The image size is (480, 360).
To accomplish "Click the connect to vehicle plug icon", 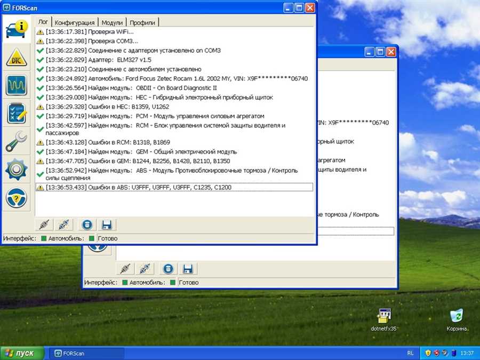I will (44, 225).
